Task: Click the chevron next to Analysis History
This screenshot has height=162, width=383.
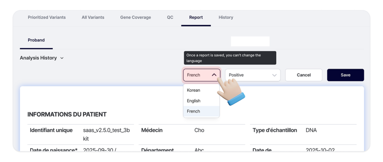Action: [x=62, y=58]
